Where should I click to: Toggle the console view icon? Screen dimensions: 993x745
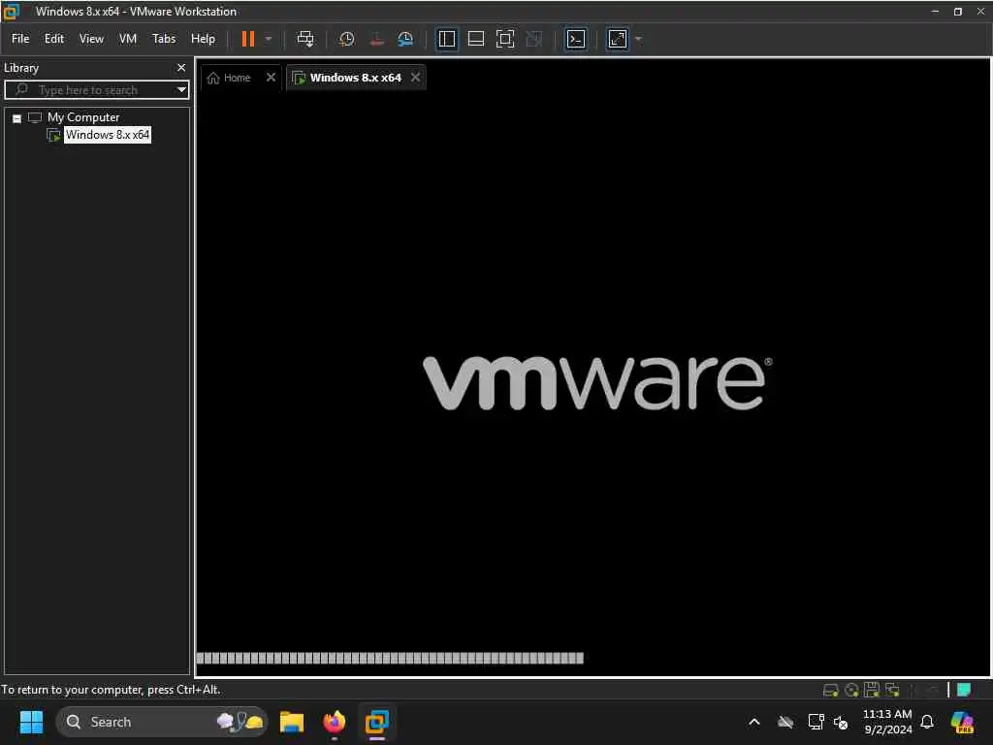click(575, 39)
